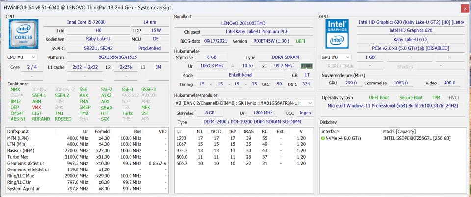The height and width of the screenshot is (197, 471).
Task: Click the DDR4-2400 / PC4-19200 module type field
Action: pyautogui.click(x=252, y=122)
